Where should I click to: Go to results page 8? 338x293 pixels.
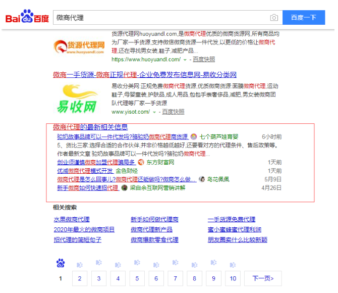click(x=194, y=278)
